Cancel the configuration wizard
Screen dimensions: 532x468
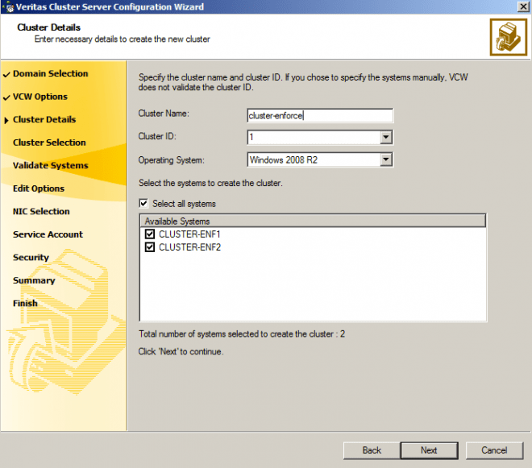point(494,450)
